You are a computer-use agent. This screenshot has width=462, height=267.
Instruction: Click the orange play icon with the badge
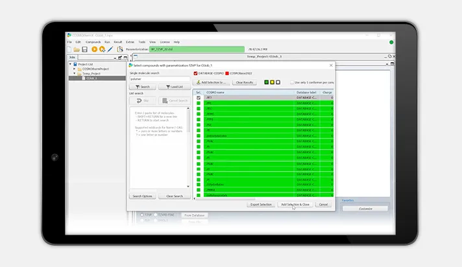tap(103, 49)
